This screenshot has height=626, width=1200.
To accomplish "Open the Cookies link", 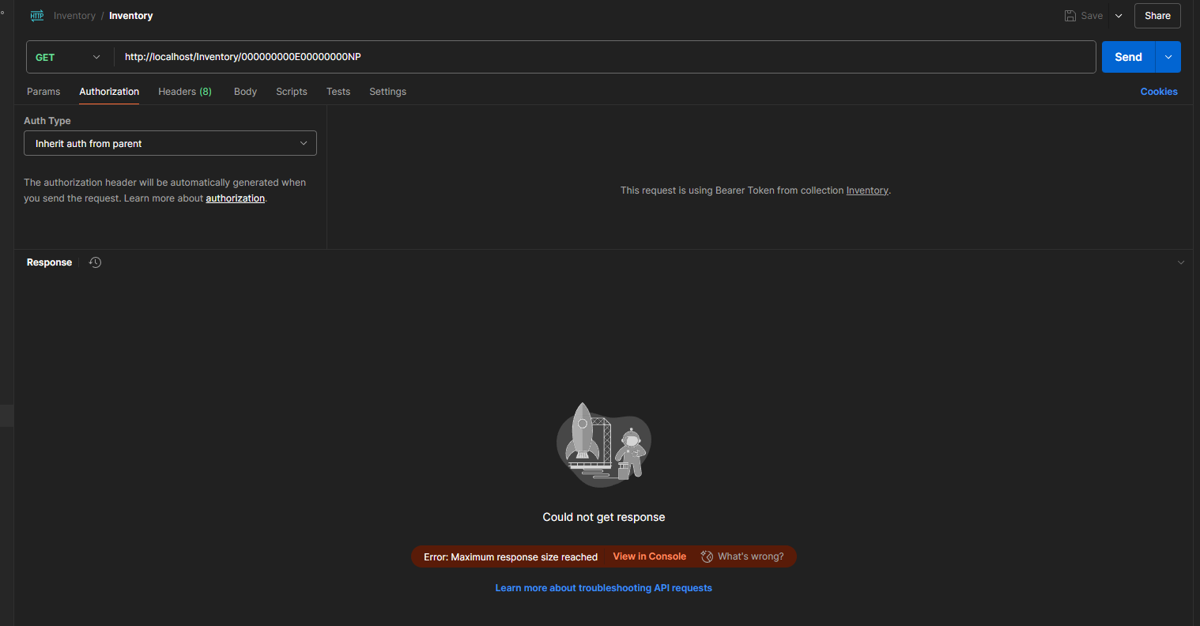I will [1158, 92].
